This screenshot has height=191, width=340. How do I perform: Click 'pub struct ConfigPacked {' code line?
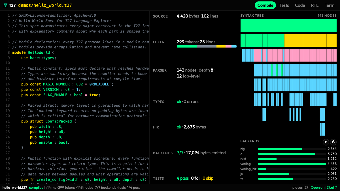(49, 121)
